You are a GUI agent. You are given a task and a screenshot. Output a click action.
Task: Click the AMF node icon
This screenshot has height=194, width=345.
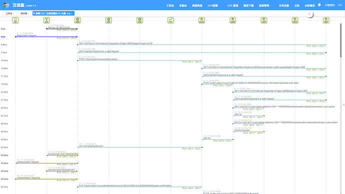pos(77,20)
